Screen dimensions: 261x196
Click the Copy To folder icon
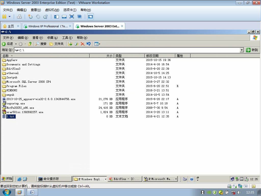[76, 44]
